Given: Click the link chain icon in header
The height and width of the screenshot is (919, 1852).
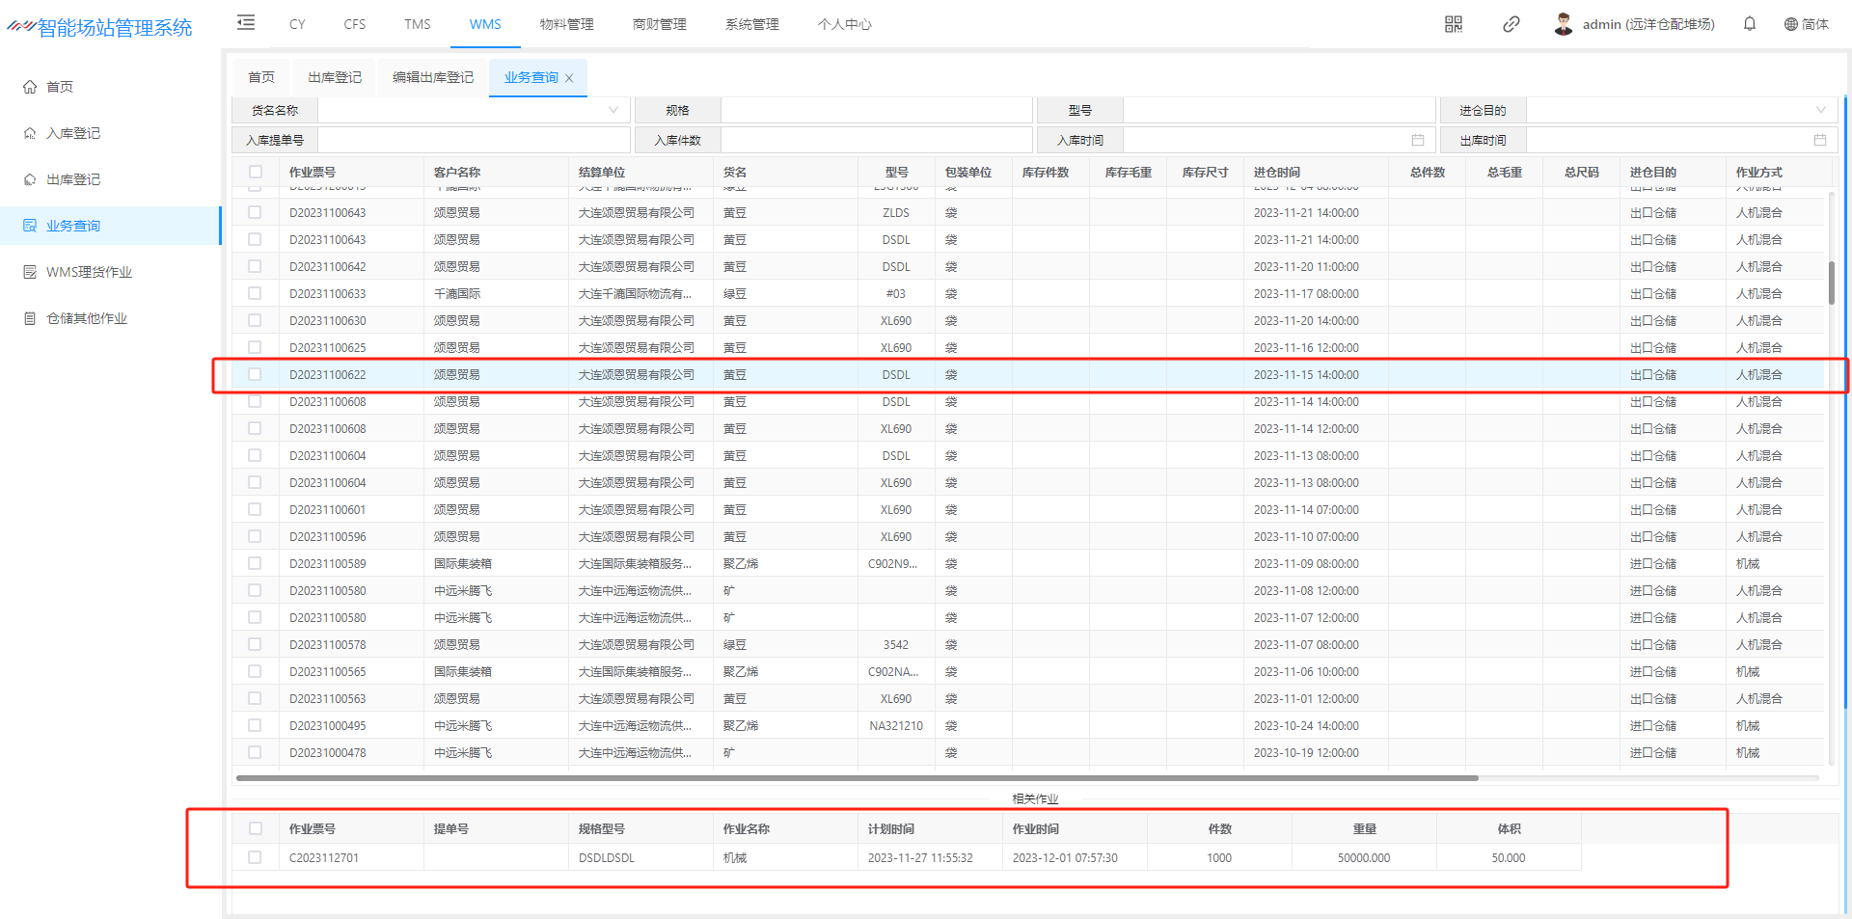Looking at the screenshot, I should [1511, 24].
